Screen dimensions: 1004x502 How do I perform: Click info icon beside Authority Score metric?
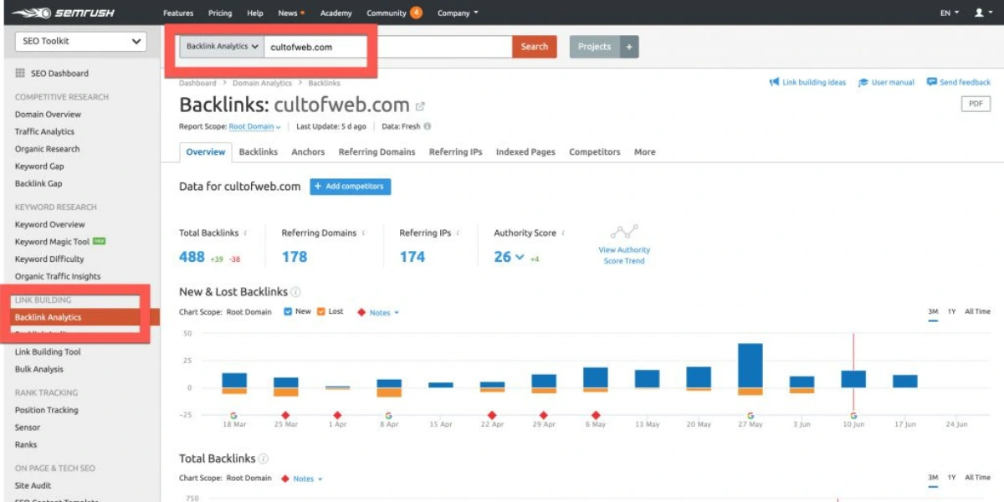click(563, 233)
